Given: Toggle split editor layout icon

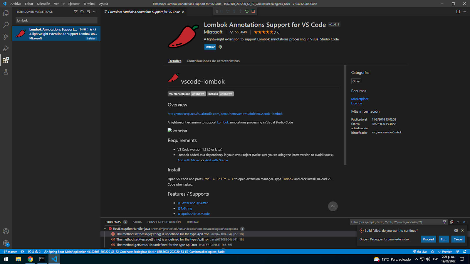Looking at the screenshot, I should click(x=458, y=12).
